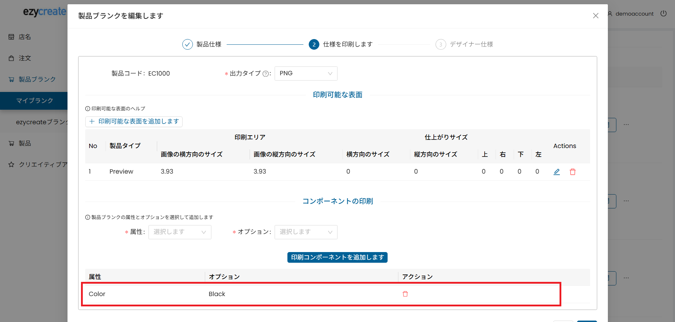The image size is (675, 322).
Task: Click the pencil edit icon for Preview row
Action: coord(557,172)
